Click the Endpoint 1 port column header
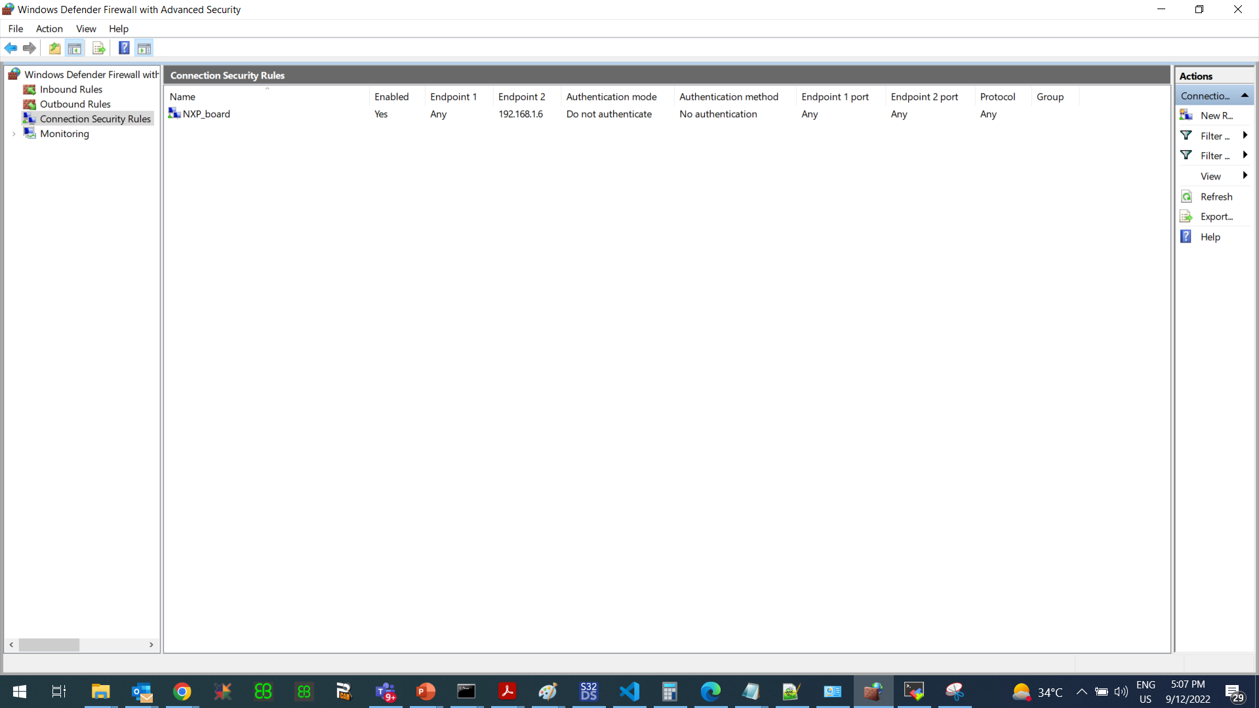The width and height of the screenshot is (1259, 708). (840, 96)
